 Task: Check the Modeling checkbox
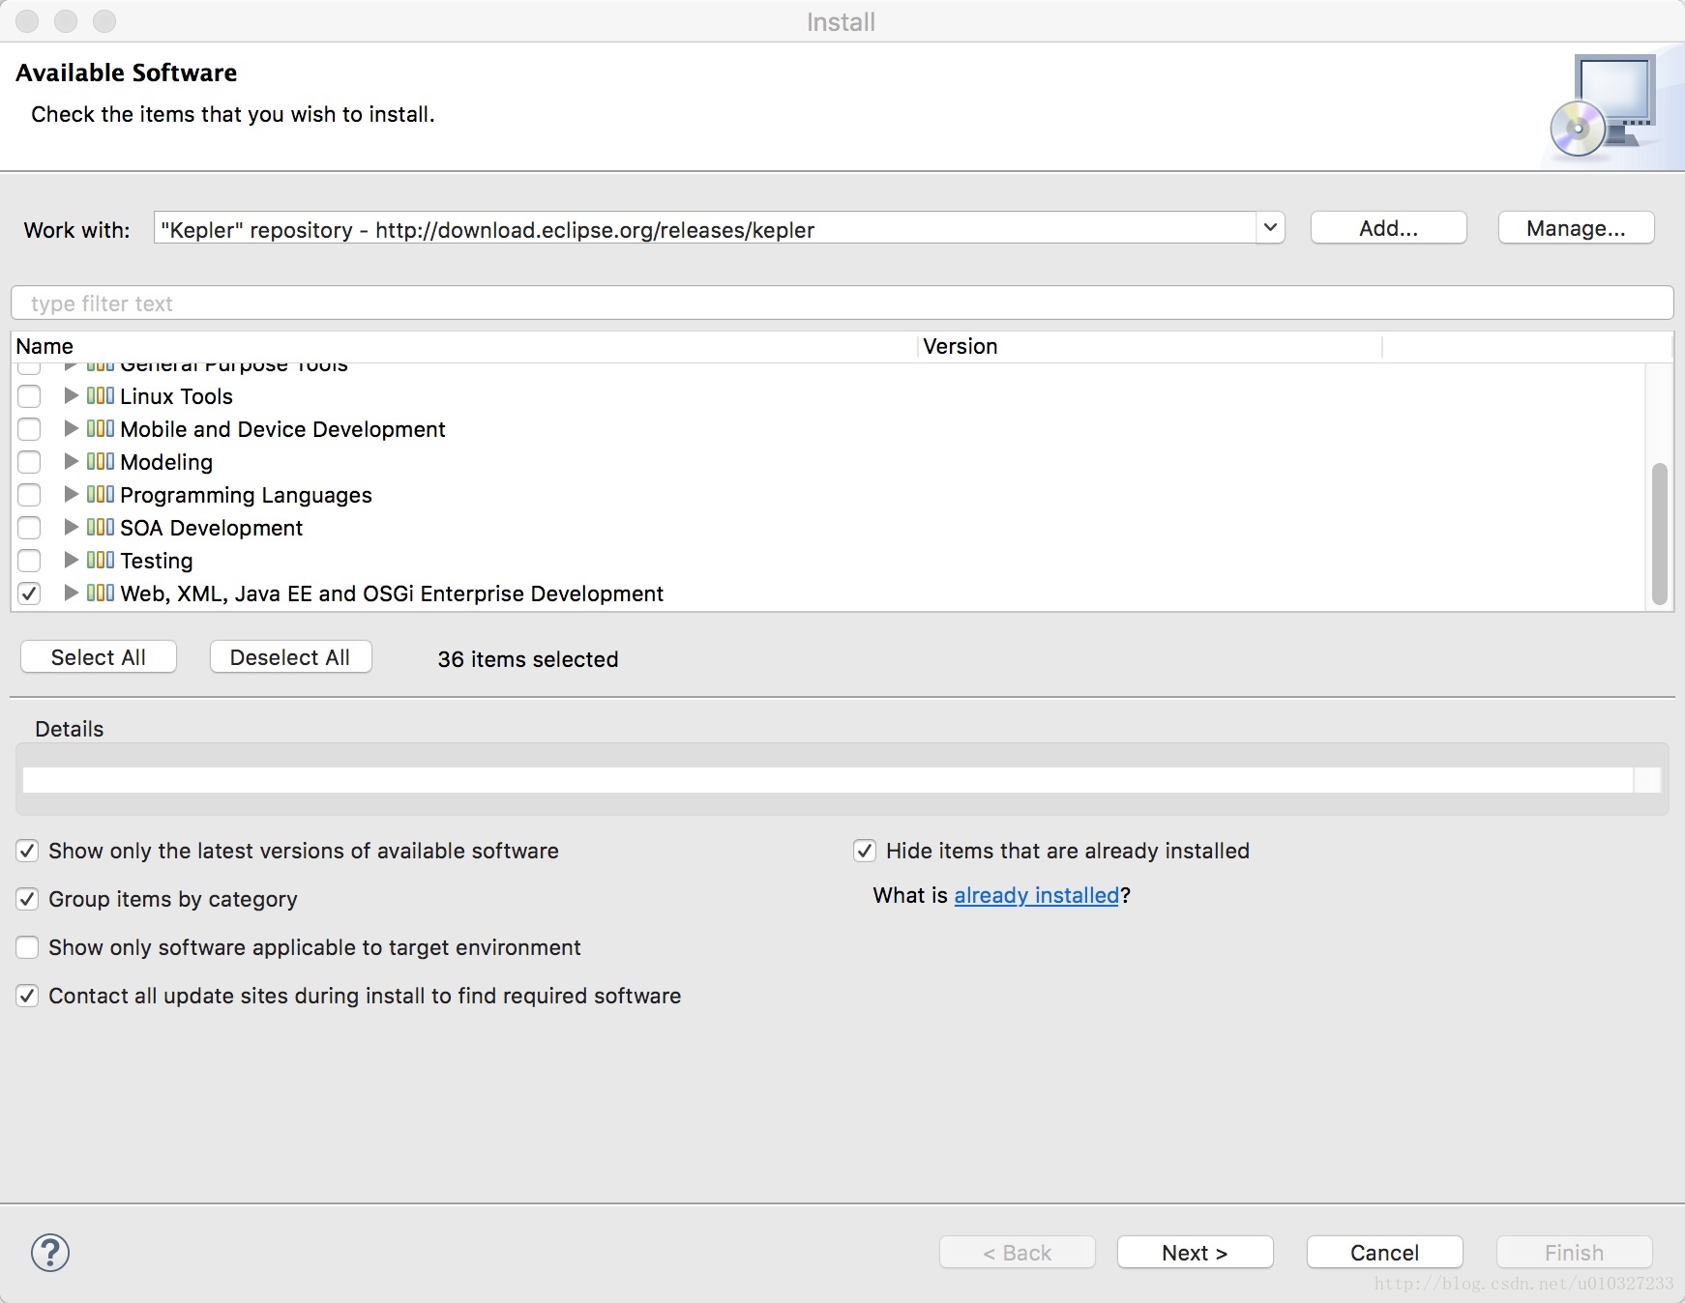coord(29,462)
